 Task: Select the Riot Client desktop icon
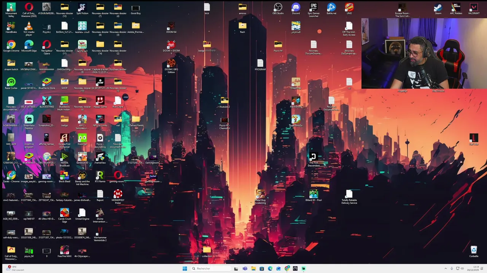[x=118, y=102]
